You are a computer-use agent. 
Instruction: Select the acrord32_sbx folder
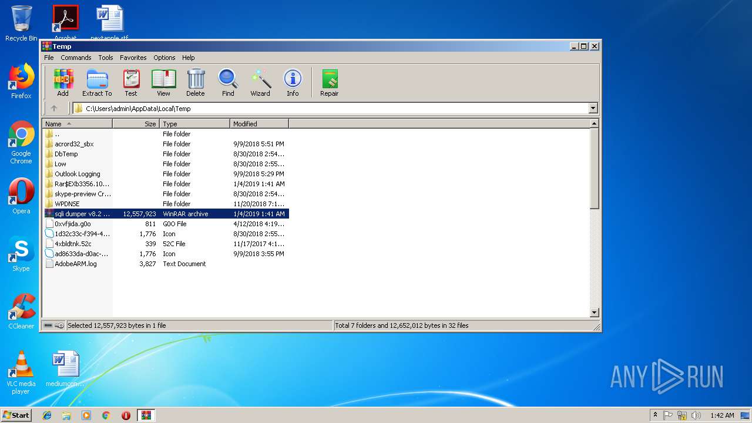click(166, 144)
